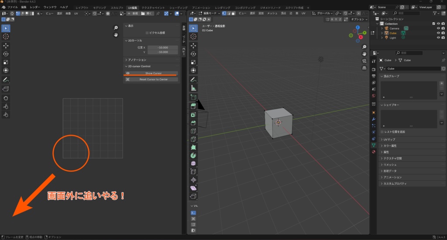Toggle X axis mirror in the 3D viewport header
Image resolution: width=447 pixels, height=240 pixels.
(332, 19)
